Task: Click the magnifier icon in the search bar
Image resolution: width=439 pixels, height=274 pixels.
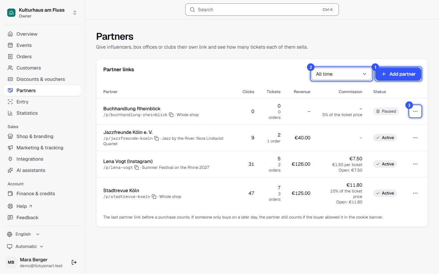Action: (192, 10)
